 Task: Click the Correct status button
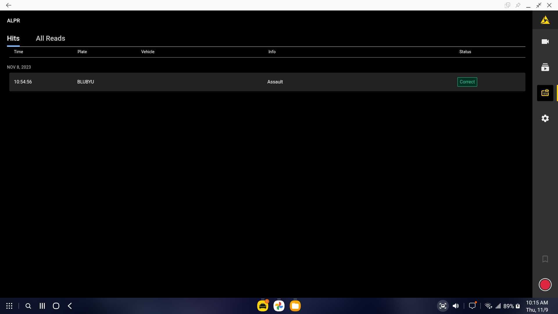[467, 82]
